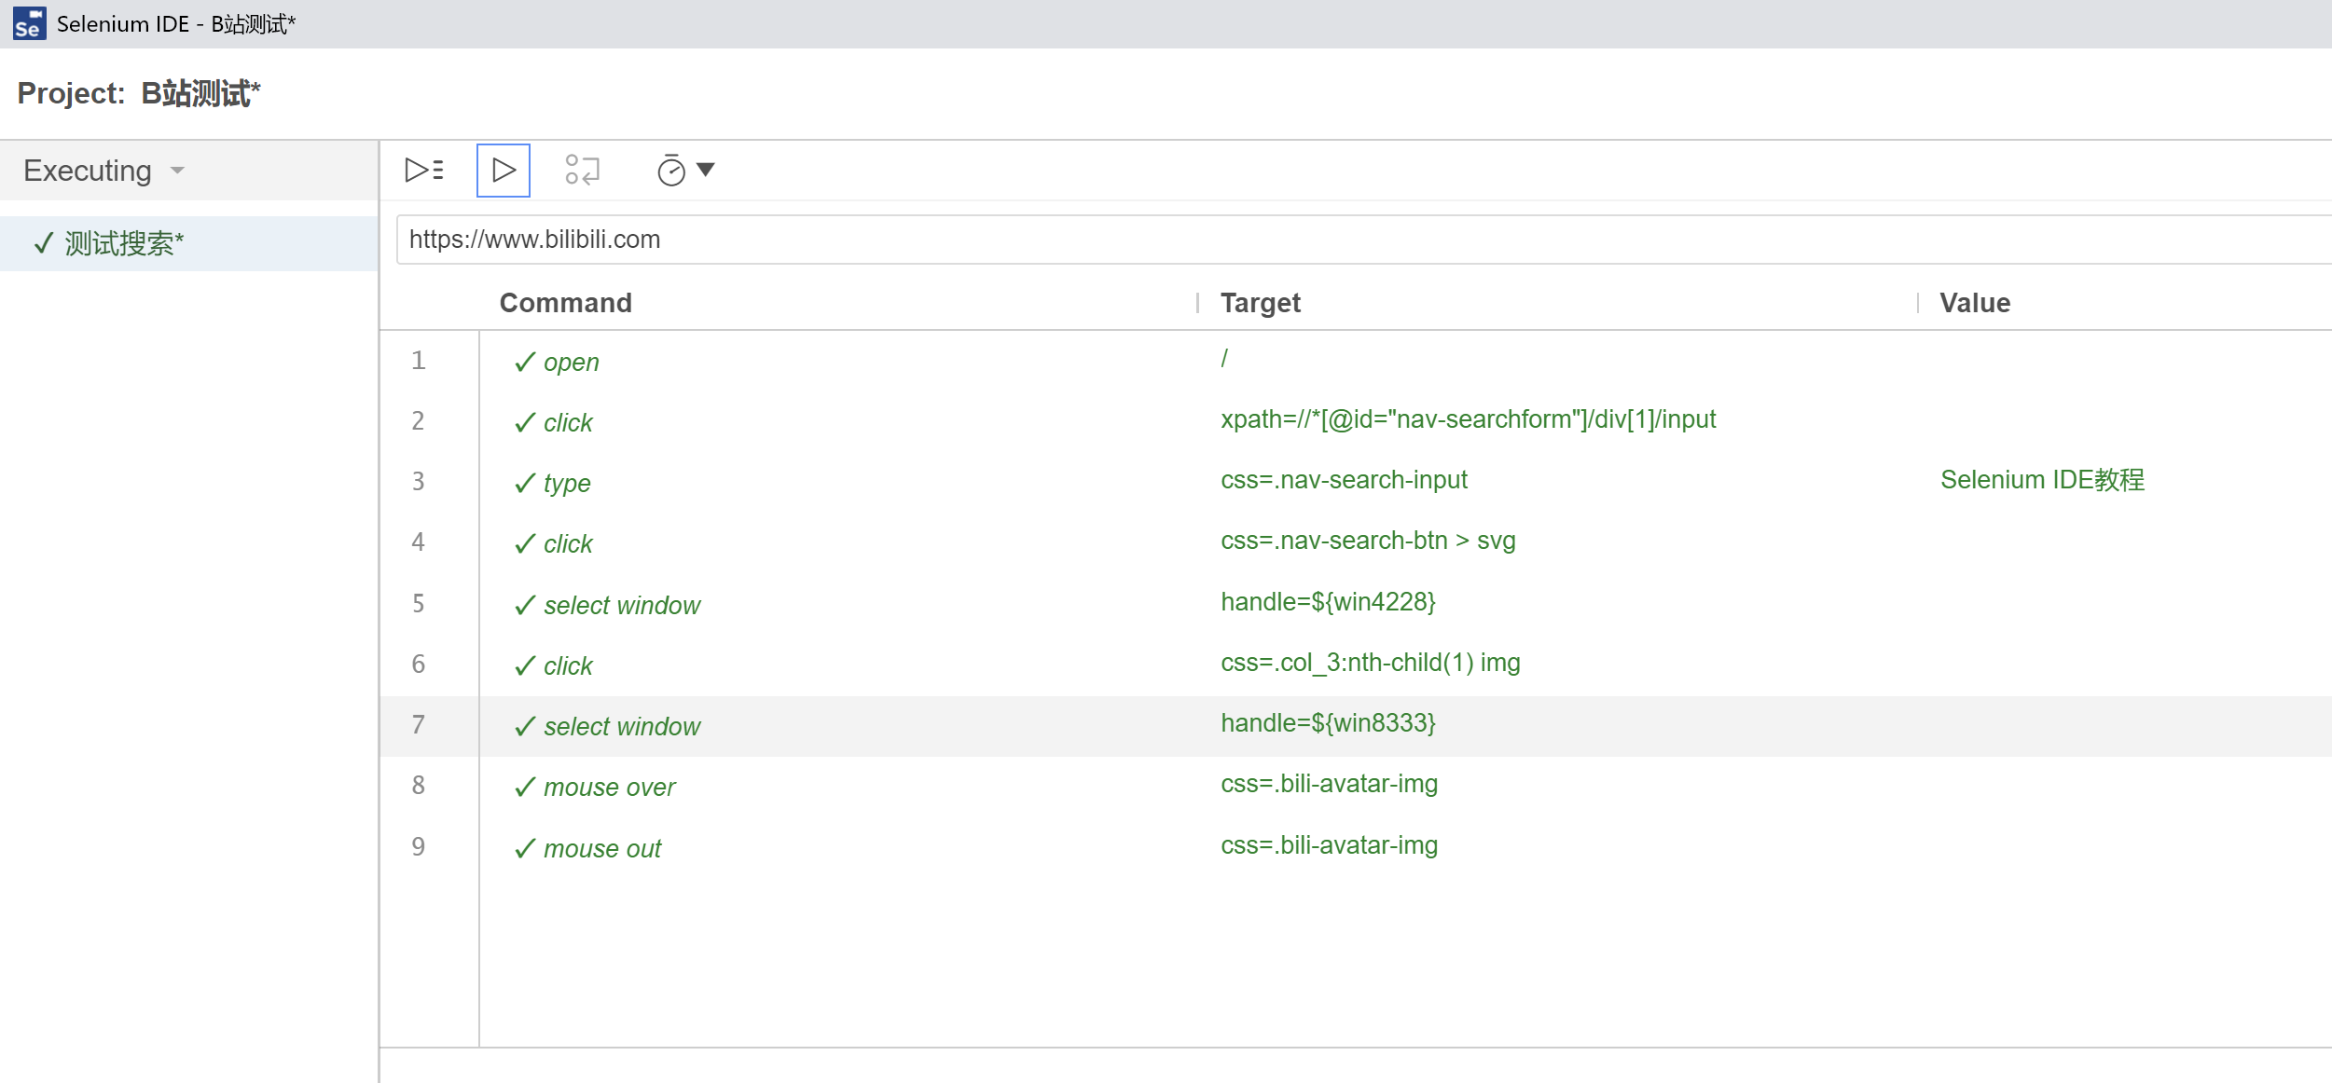Click the Value column header
2332x1083 pixels.
1974,303
